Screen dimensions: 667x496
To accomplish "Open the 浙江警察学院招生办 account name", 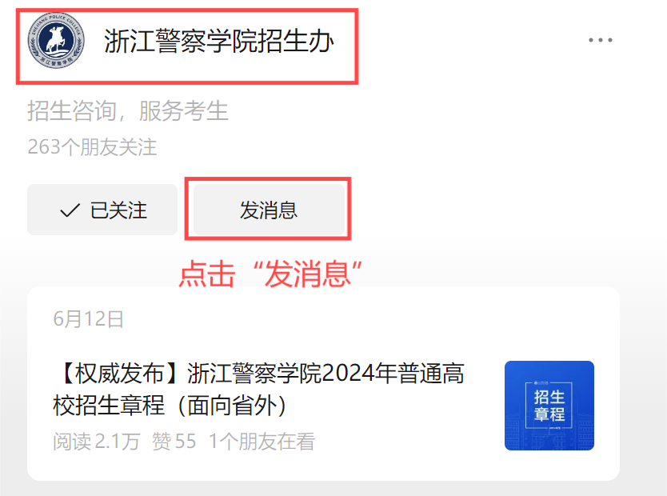I will pos(219,42).
